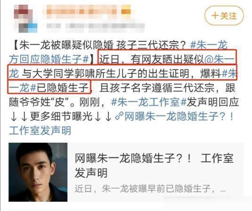Image resolution: width=252 pixels, height=211 pixels.
Task: Open card title 网曝朱一龙隐婚生子?! 工作室发声明
Action: [x=154, y=165]
